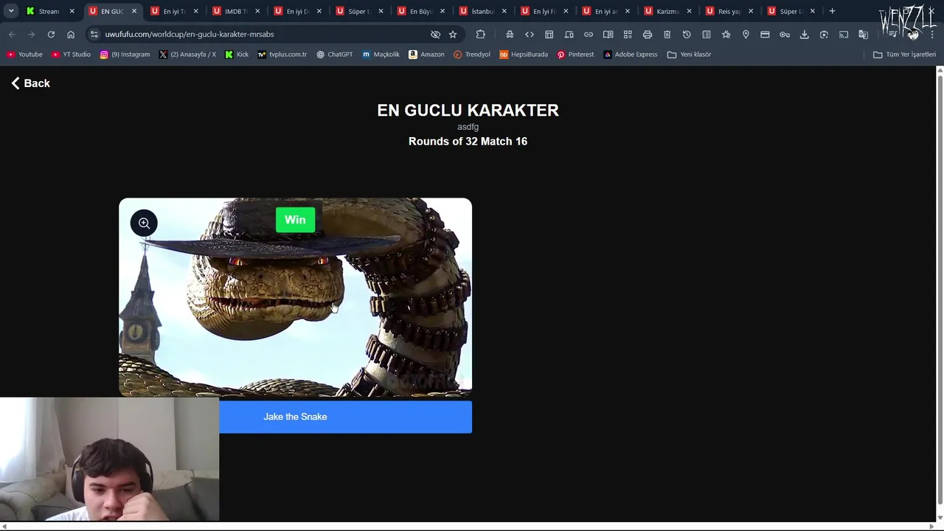
Task: Generate a QR code with toolbar icon
Action: point(628,34)
